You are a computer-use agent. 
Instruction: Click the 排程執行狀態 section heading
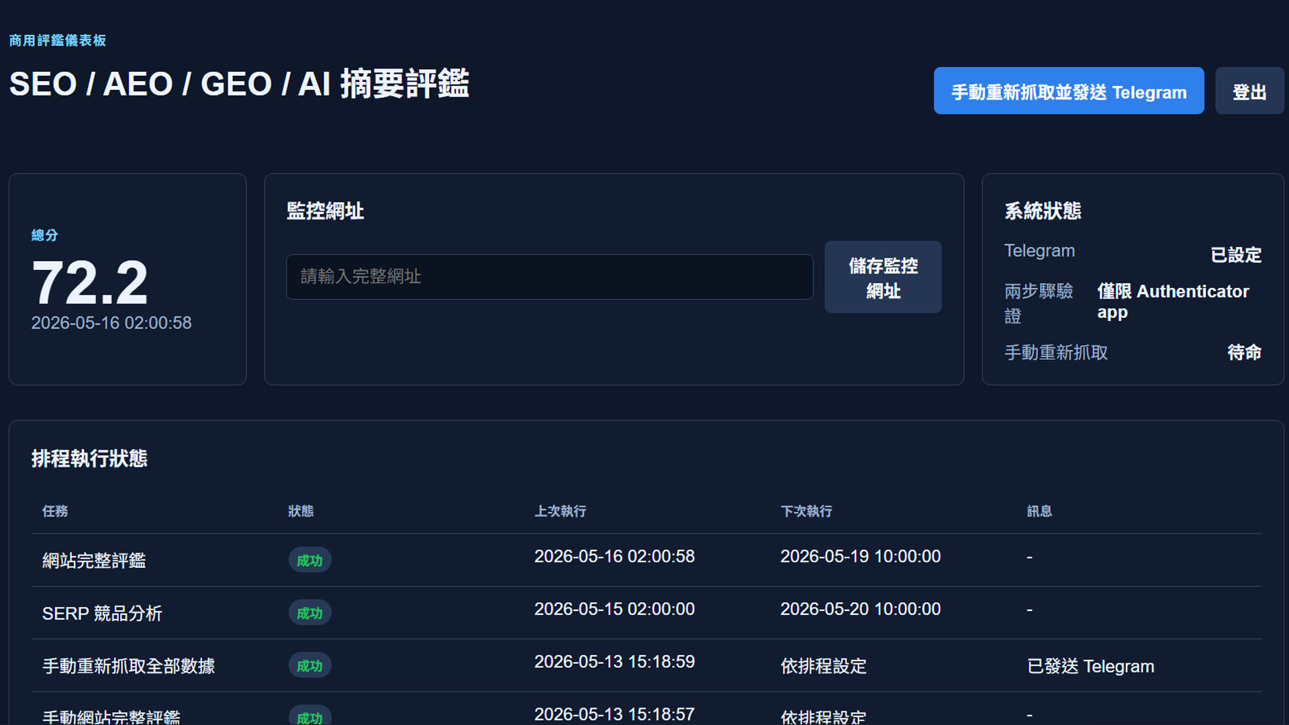89,458
